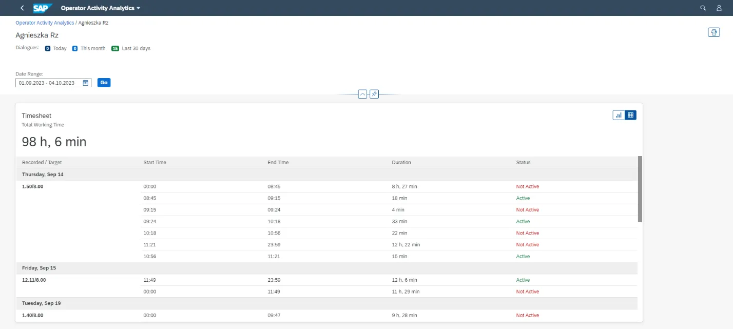Switch Timesheet to table view
This screenshot has height=329, width=733.
click(x=630, y=115)
